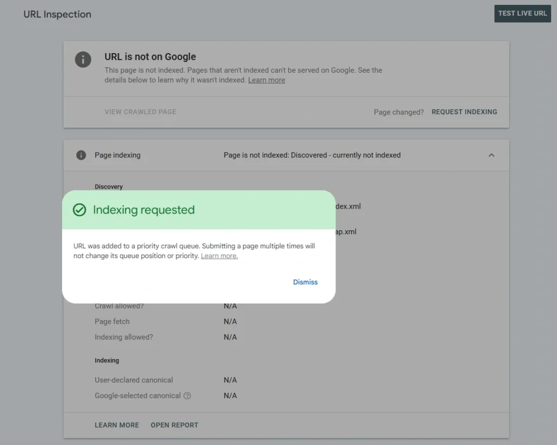The height and width of the screenshot is (445, 557).
Task: Click the URL Inspection page title
Action: coord(57,14)
